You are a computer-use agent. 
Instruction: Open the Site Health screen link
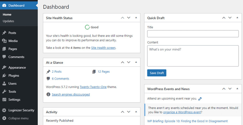[103, 48]
